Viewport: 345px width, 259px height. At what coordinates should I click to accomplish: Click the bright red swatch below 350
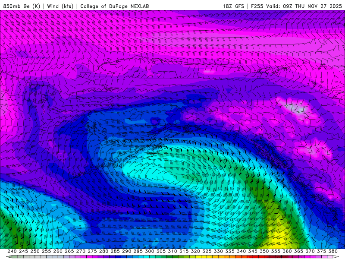point(261,257)
